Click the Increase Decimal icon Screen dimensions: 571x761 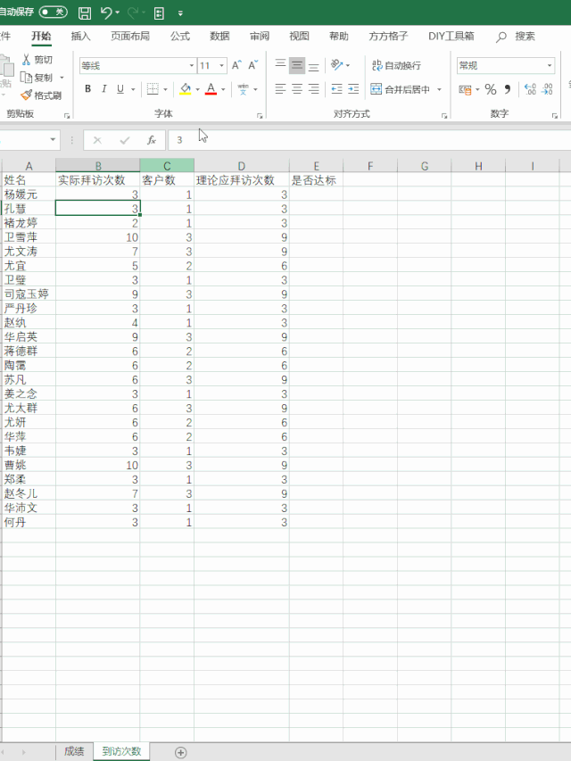click(x=530, y=89)
